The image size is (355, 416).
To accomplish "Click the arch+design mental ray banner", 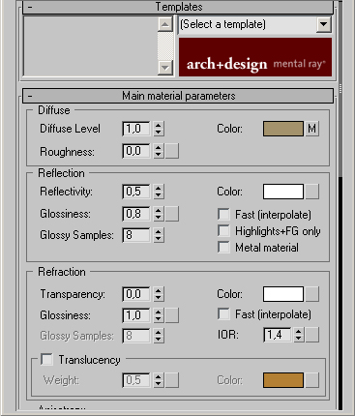I will point(255,57).
